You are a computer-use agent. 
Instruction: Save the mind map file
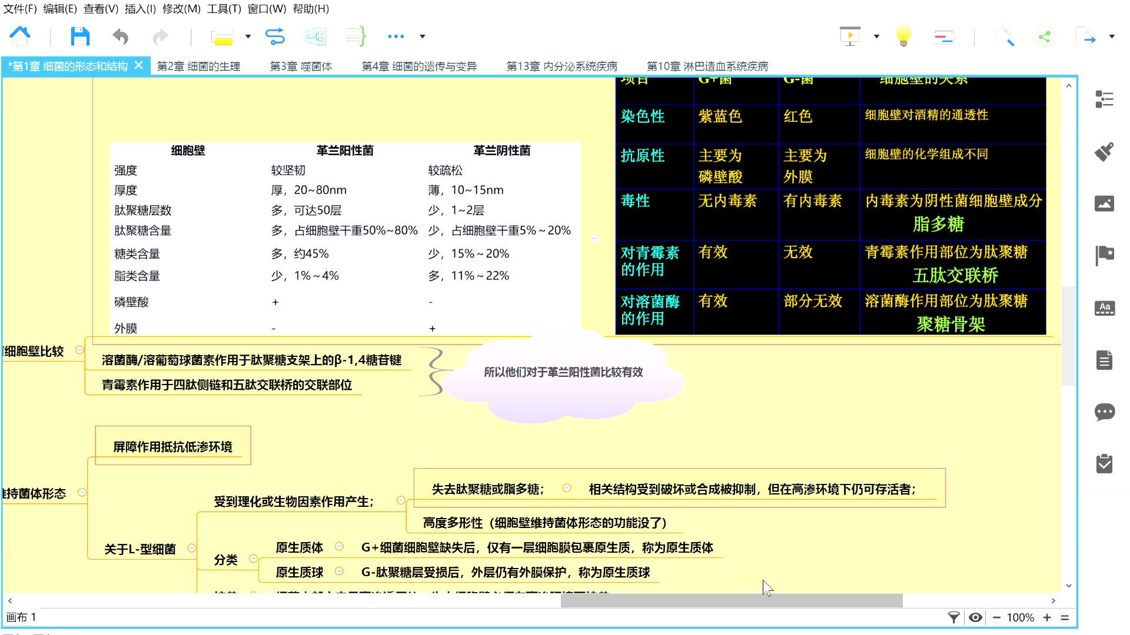click(x=80, y=36)
